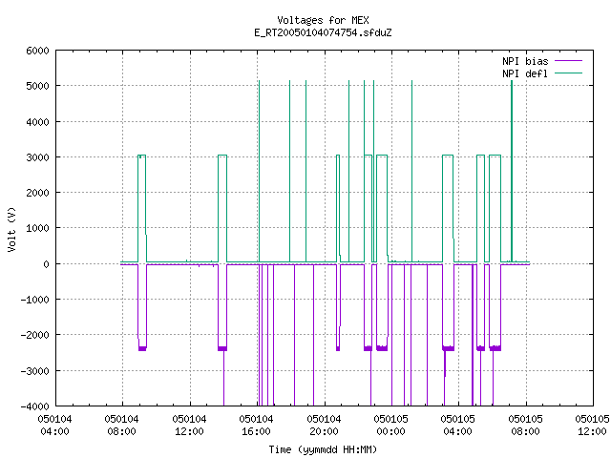Click the green NPI defl legend line sample
Screen dimensions: 611x458
[569, 73]
